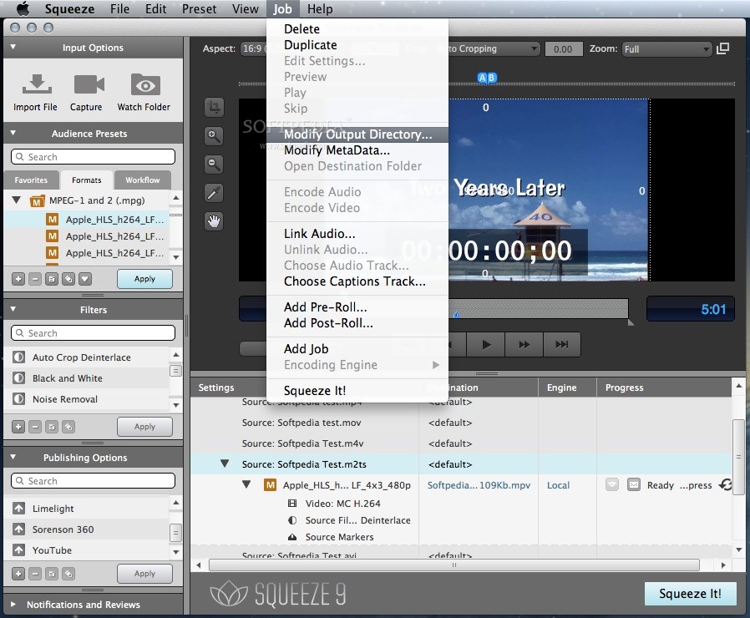The width and height of the screenshot is (750, 618).
Task: Select the eyedropper tool
Action: 214,193
